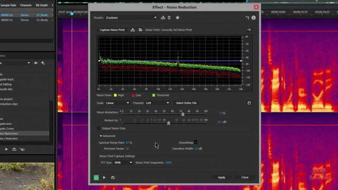The image size is (338, 190).
Task: Toggle loop preview in dialog
Action: (112, 177)
